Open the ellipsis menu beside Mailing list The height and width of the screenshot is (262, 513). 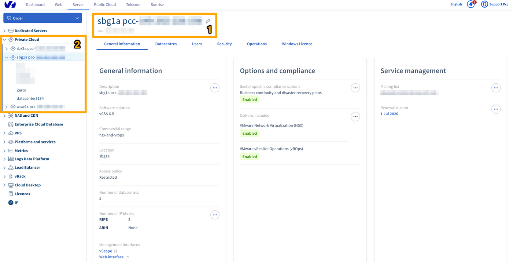pyautogui.click(x=496, y=88)
